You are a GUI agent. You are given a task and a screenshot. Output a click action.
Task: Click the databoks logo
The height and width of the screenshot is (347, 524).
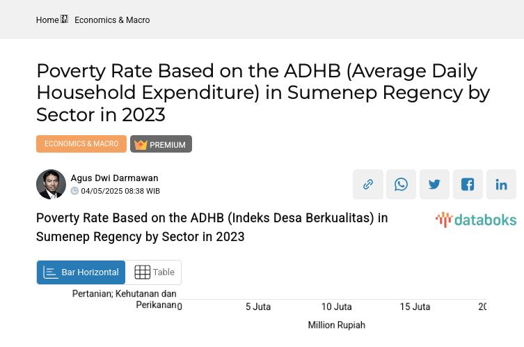(476, 220)
